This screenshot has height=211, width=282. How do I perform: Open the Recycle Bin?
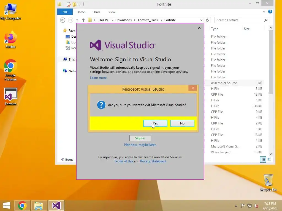268,182
